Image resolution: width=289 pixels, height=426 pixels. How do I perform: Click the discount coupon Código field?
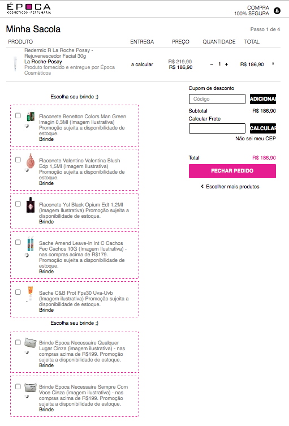217,99
